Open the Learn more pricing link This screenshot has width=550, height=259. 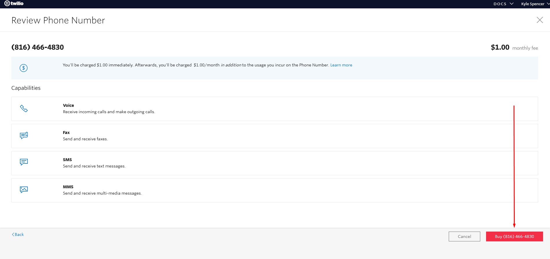click(341, 65)
